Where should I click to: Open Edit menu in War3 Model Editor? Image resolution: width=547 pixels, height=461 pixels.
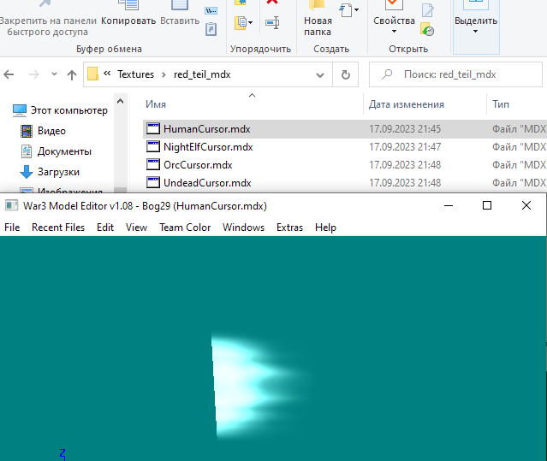coord(105,228)
